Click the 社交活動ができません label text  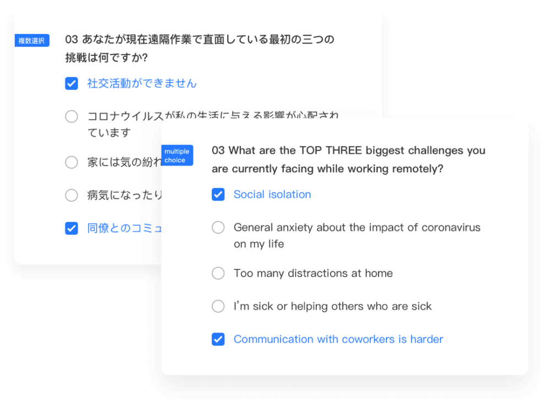click(x=142, y=84)
